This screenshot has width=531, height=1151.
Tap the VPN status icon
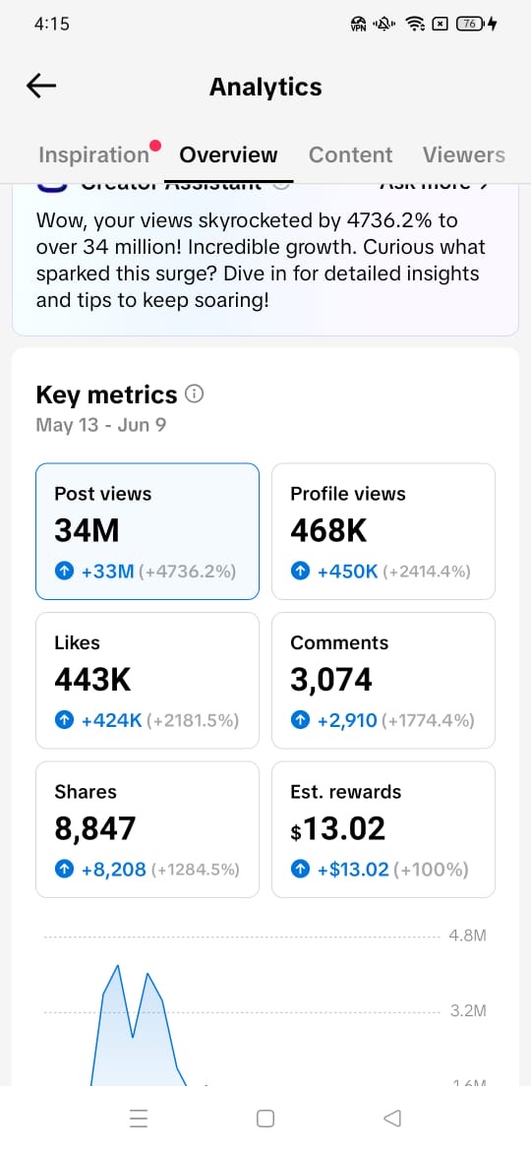[x=359, y=25]
